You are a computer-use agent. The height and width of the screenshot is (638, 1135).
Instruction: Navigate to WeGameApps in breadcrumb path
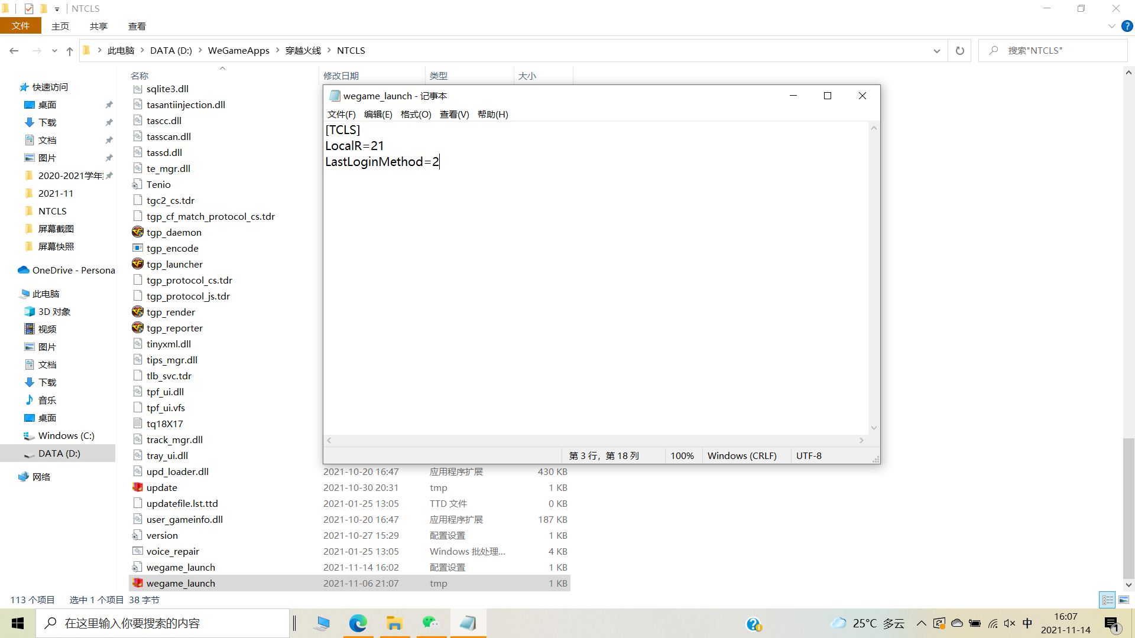click(x=238, y=51)
